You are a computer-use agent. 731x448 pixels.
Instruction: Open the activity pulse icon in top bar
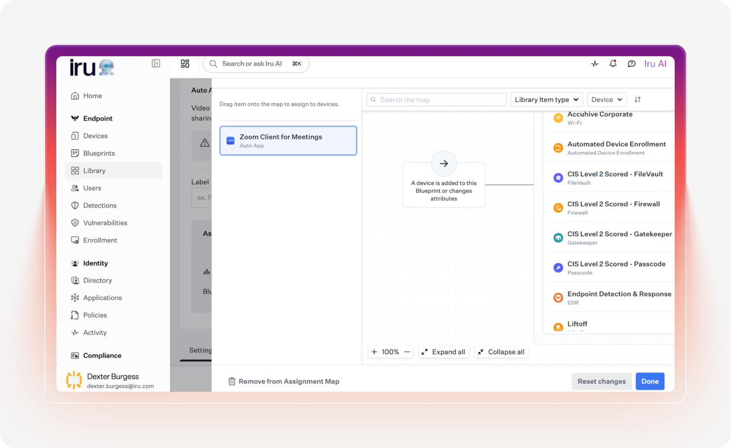click(595, 64)
